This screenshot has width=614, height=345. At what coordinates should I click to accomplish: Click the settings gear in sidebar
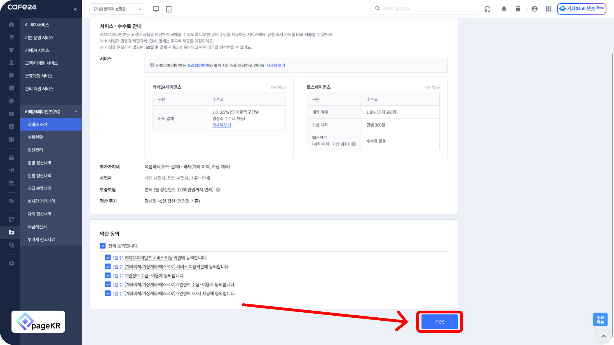pos(11,263)
